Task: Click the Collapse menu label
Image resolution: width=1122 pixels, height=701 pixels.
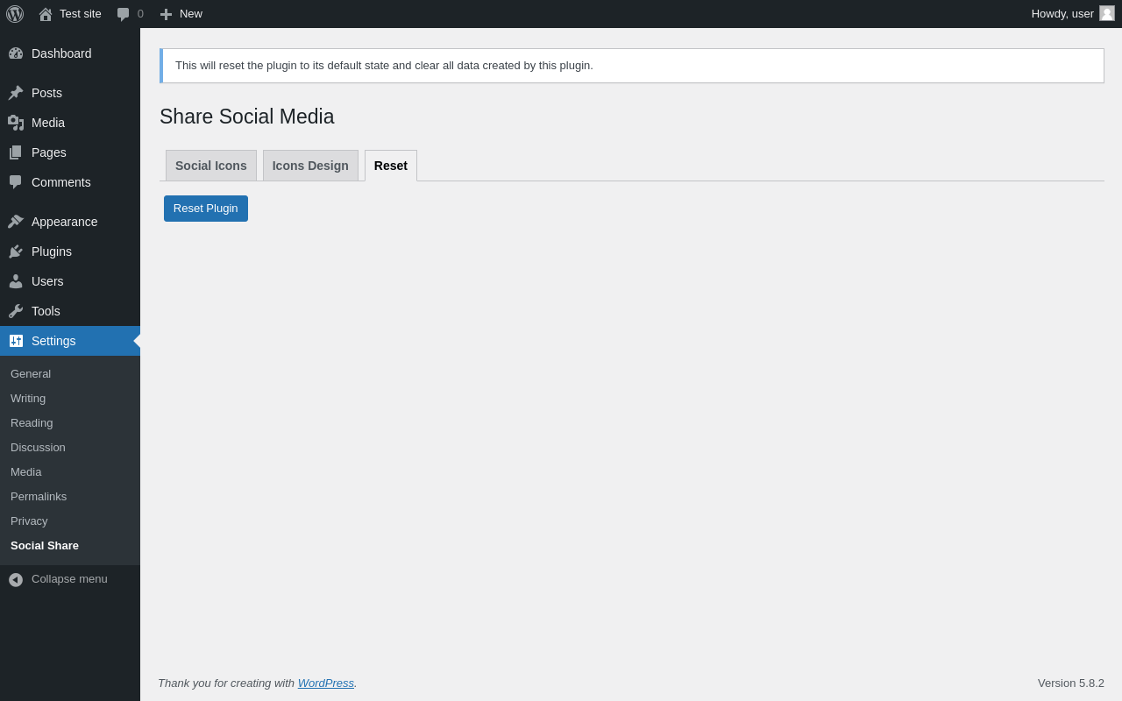Action: pos(69,579)
